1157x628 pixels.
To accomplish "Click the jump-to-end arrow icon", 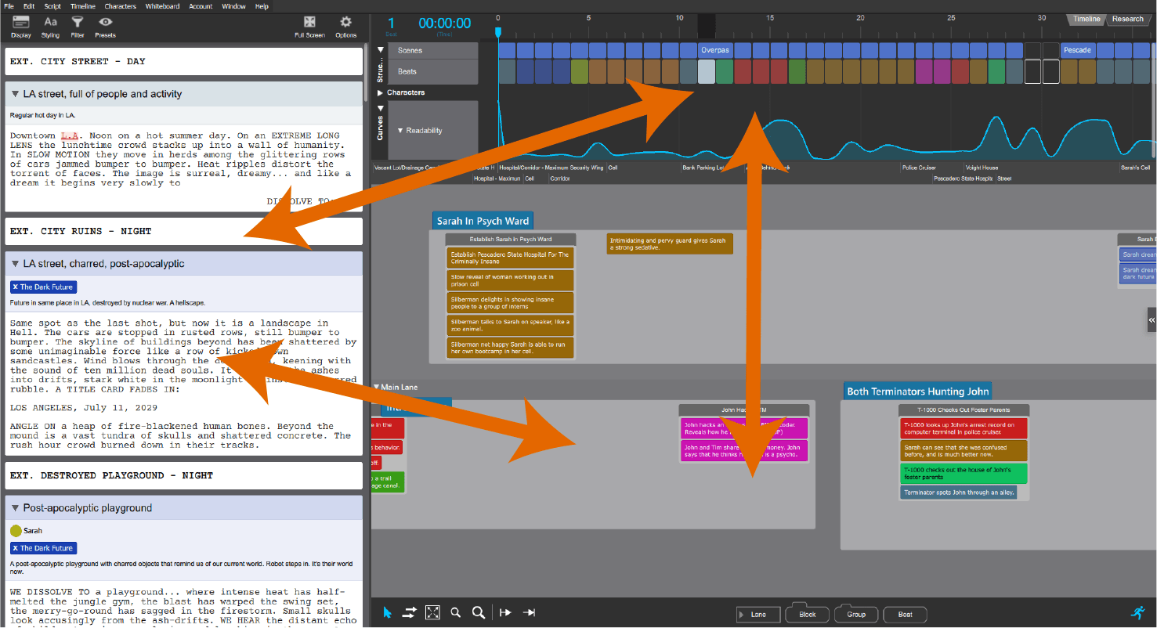I will coord(529,612).
